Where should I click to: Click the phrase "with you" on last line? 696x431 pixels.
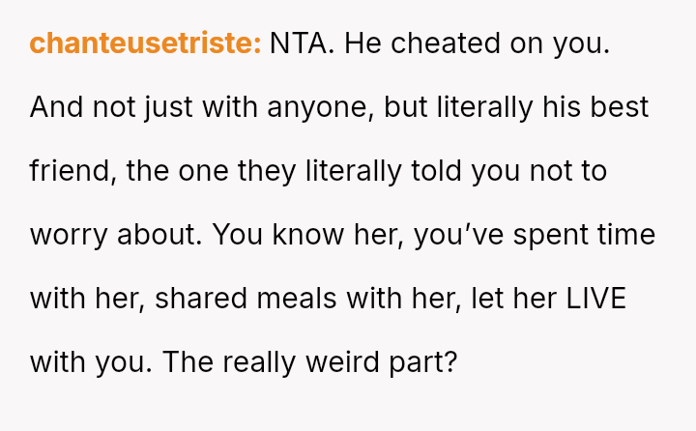(90, 362)
